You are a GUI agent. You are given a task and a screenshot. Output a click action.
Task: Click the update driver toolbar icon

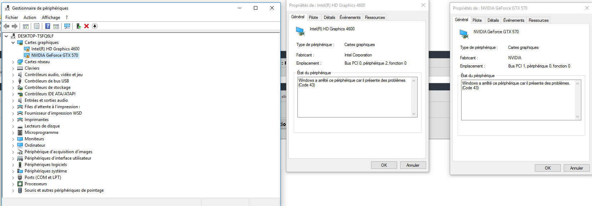(78, 26)
